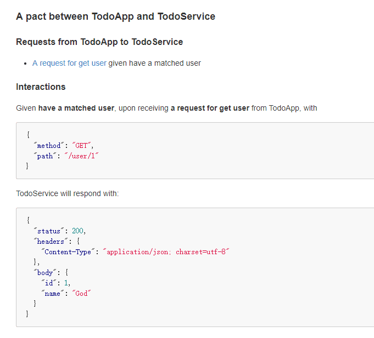Click the "method" key in request JSON

[x=48, y=145]
